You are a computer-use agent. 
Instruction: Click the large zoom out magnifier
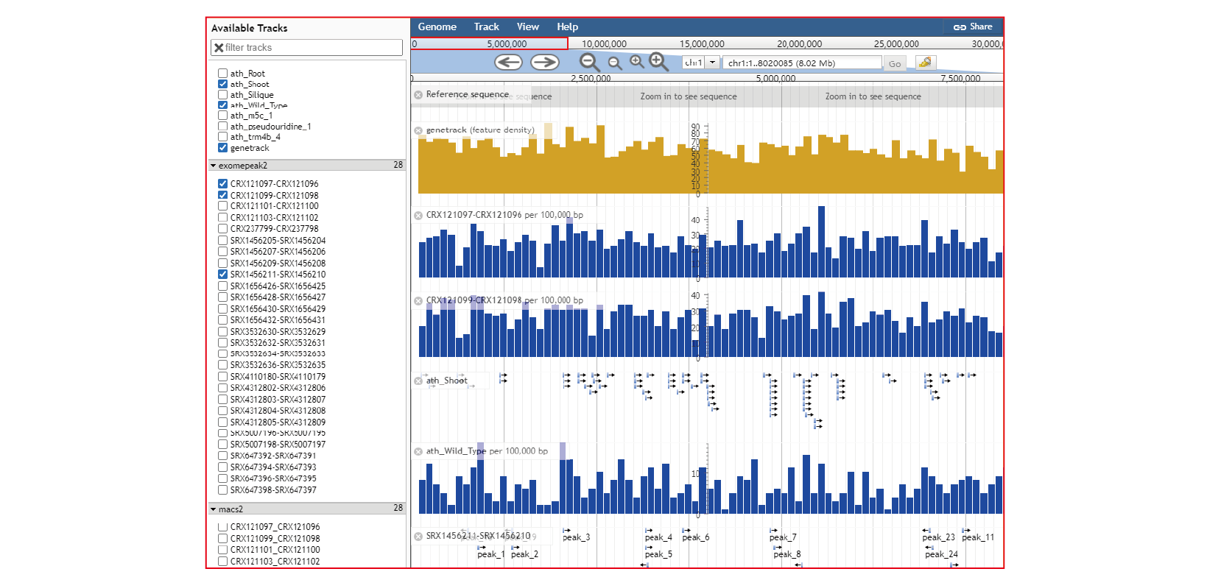point(589,63)
